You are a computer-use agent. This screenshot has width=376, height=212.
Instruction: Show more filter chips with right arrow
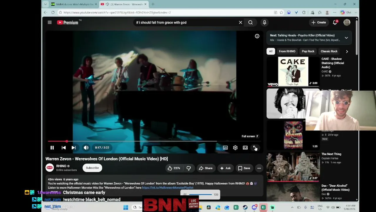pos(347,51)
